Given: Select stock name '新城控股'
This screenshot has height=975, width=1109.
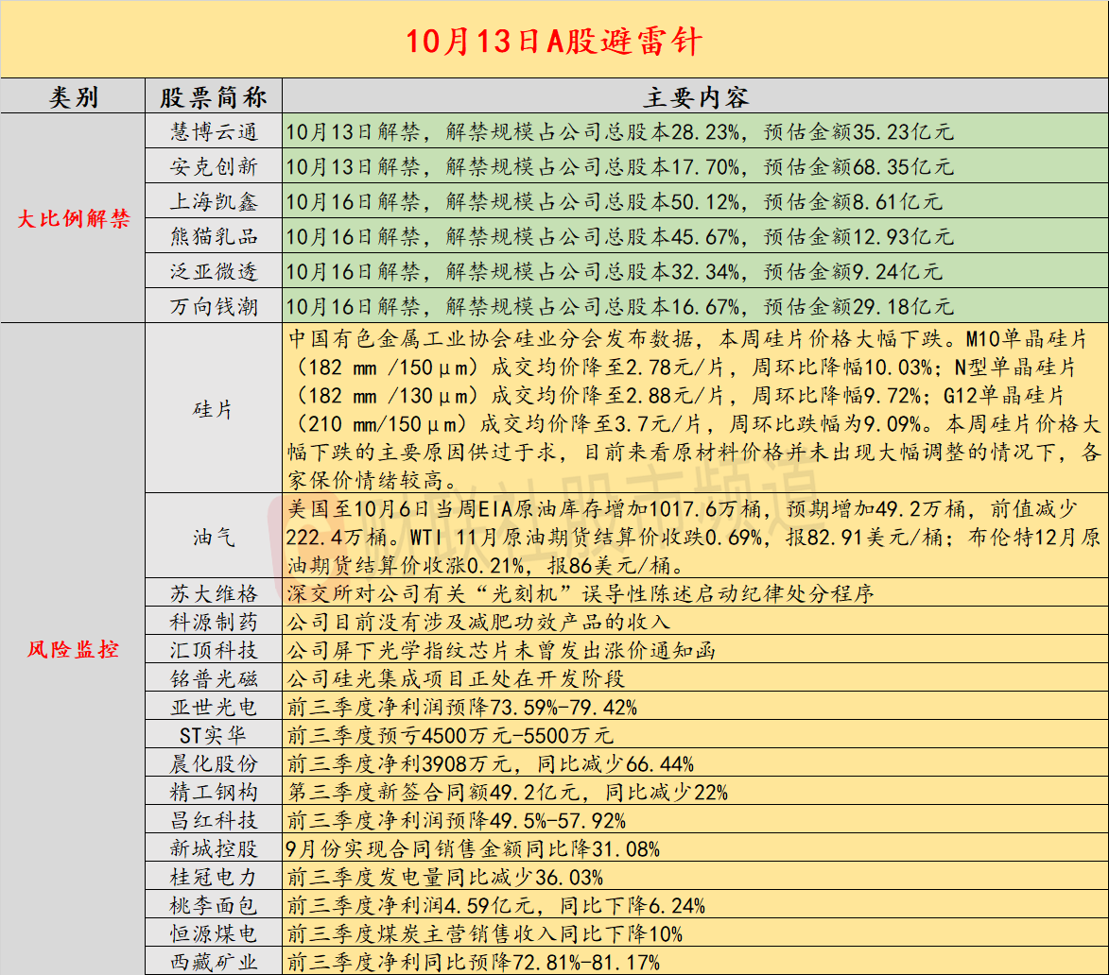Looking at the screenshot, I should click(x=214, y=847).
